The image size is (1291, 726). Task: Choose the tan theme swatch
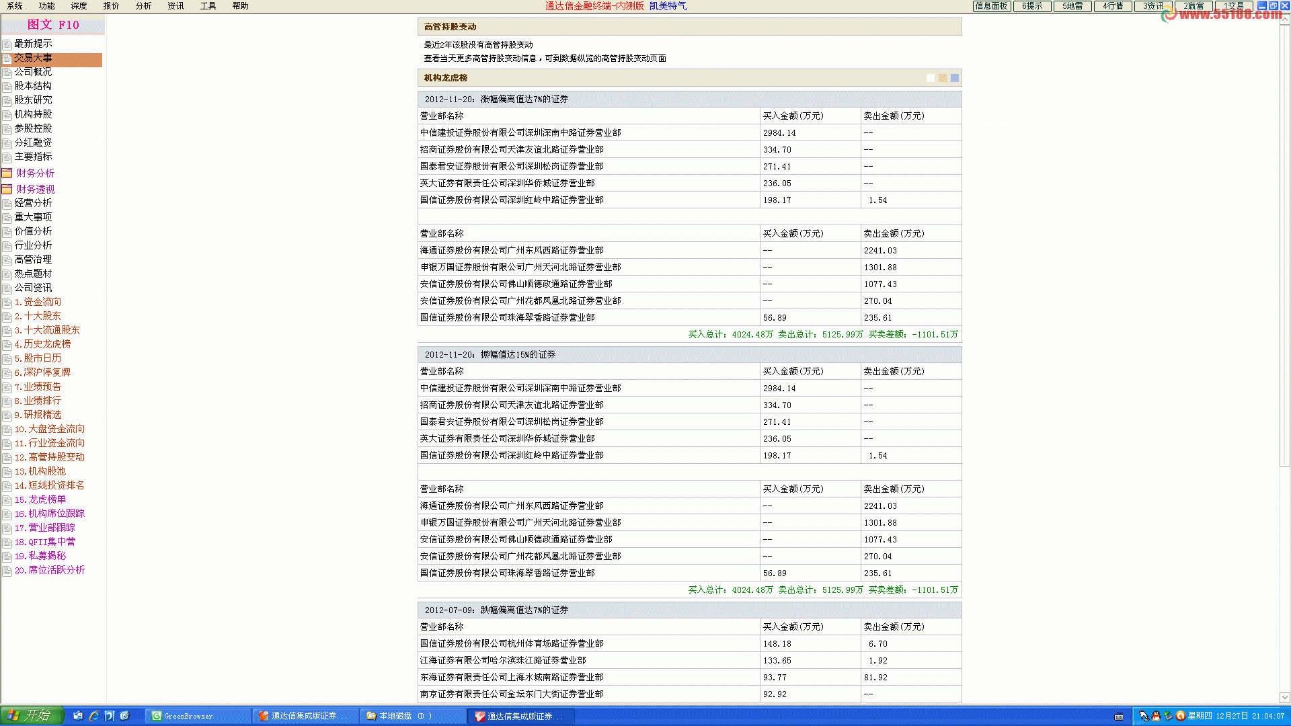[943, 78]
